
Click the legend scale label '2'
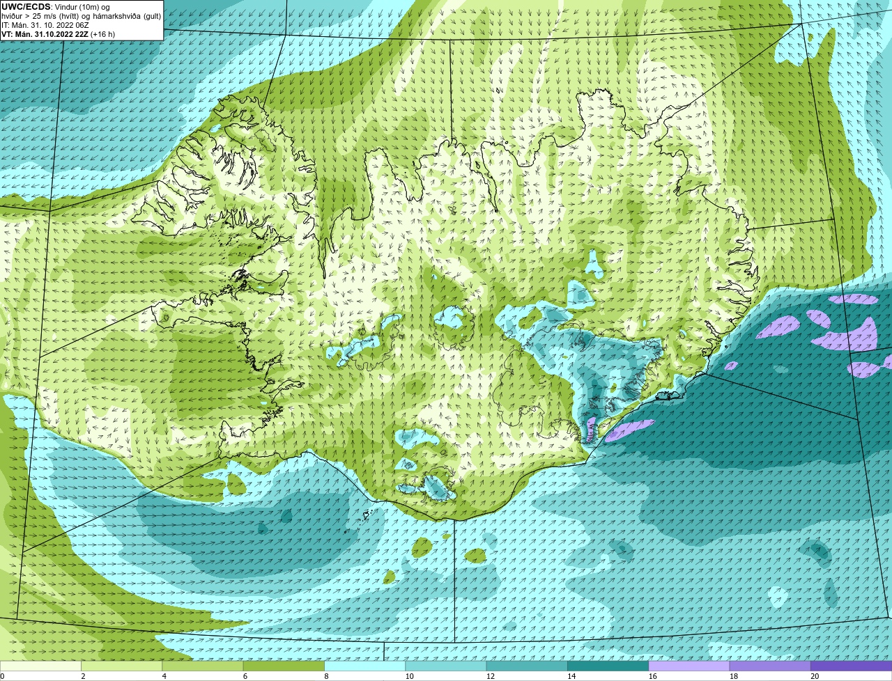83,676
